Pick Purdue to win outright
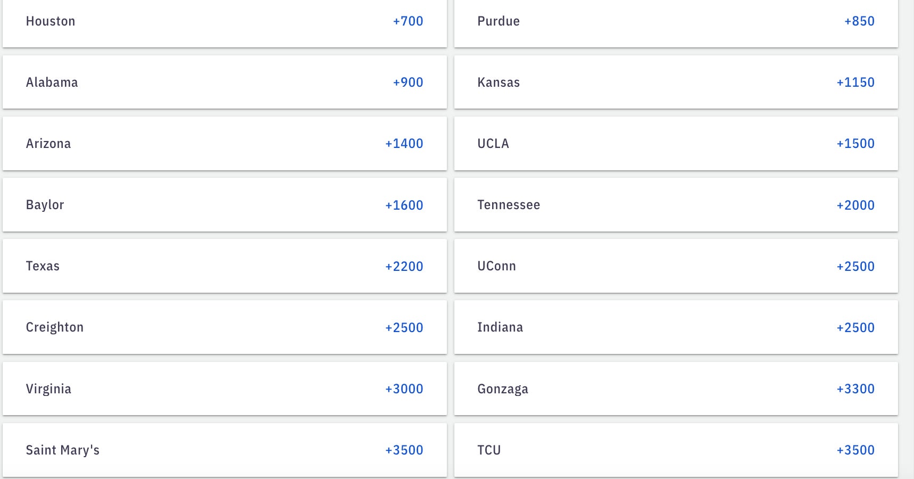914x479 pixels. coord(676,22)
